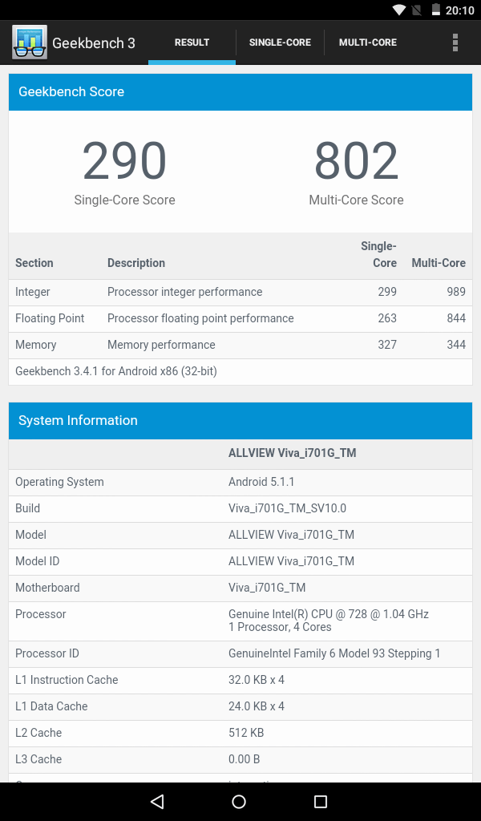Viewport: 481px width, 821px height.
Task: Tap the 802 multi-core score
Action: click(356, 160)
